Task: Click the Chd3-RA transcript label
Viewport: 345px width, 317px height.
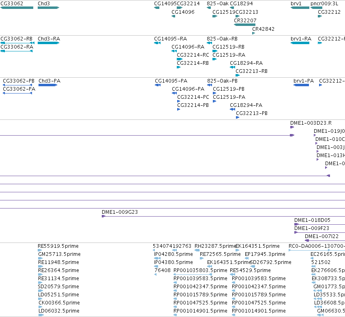Action: [x=49, y=39]
